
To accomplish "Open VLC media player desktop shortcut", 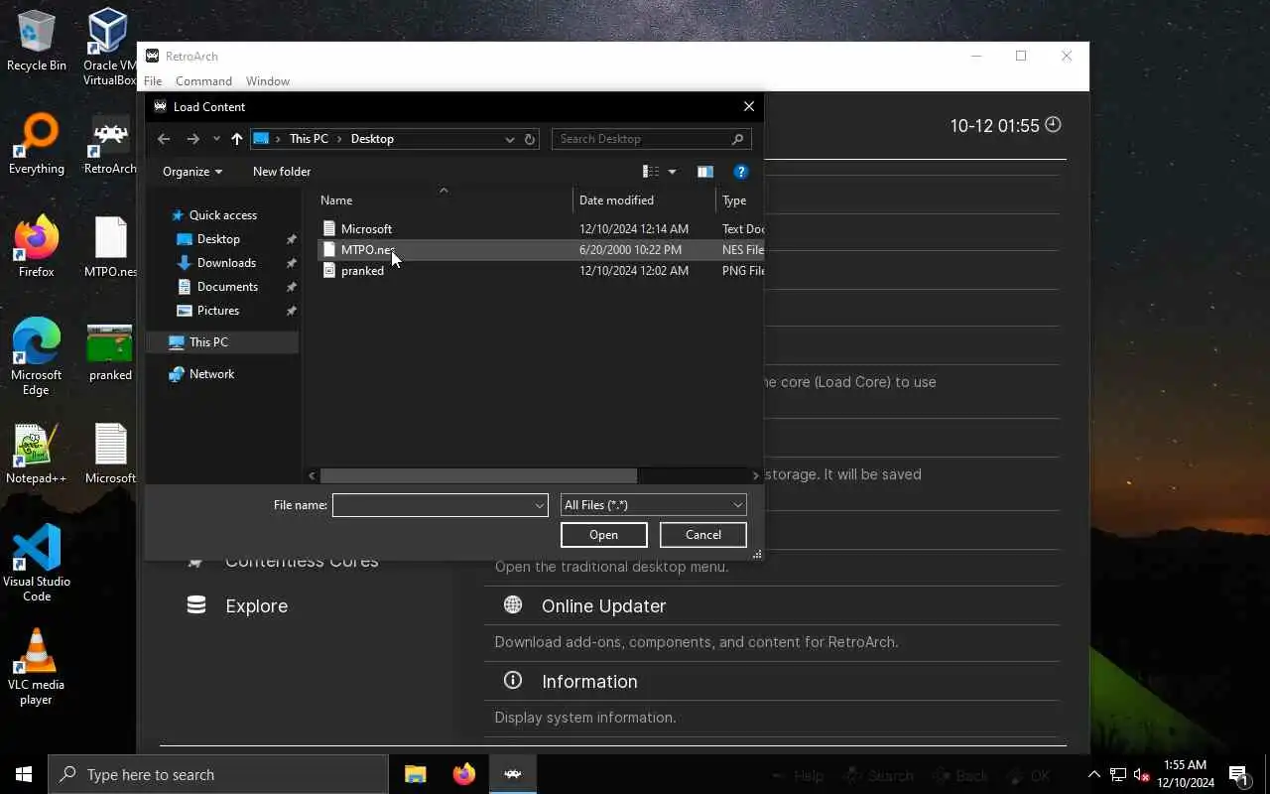I will (x=37, y=667).
